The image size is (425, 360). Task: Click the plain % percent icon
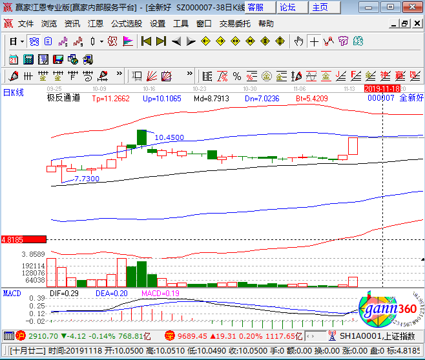pyautogui.click(x=237, y=76)
